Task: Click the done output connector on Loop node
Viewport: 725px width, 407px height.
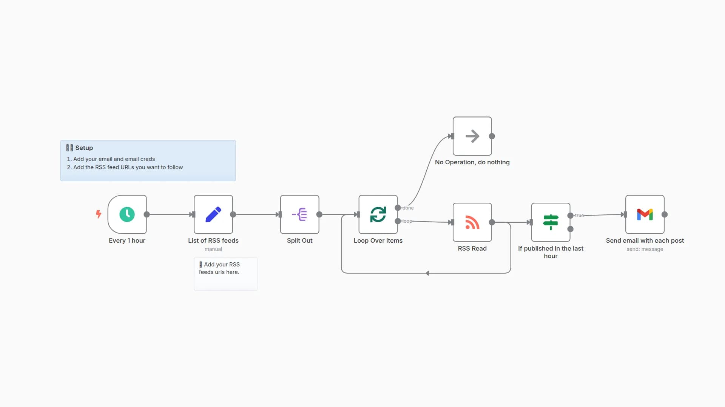Action: 398,208
